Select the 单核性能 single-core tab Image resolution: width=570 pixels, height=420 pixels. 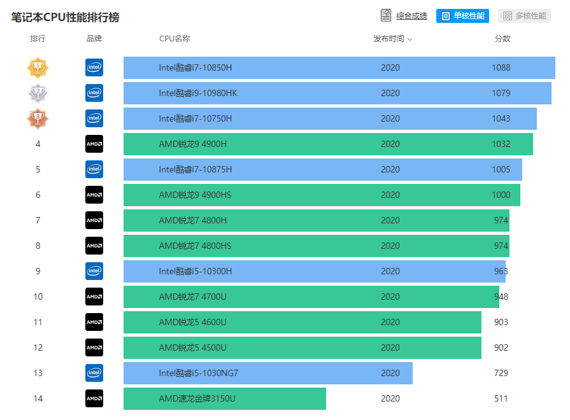point(462,16)
